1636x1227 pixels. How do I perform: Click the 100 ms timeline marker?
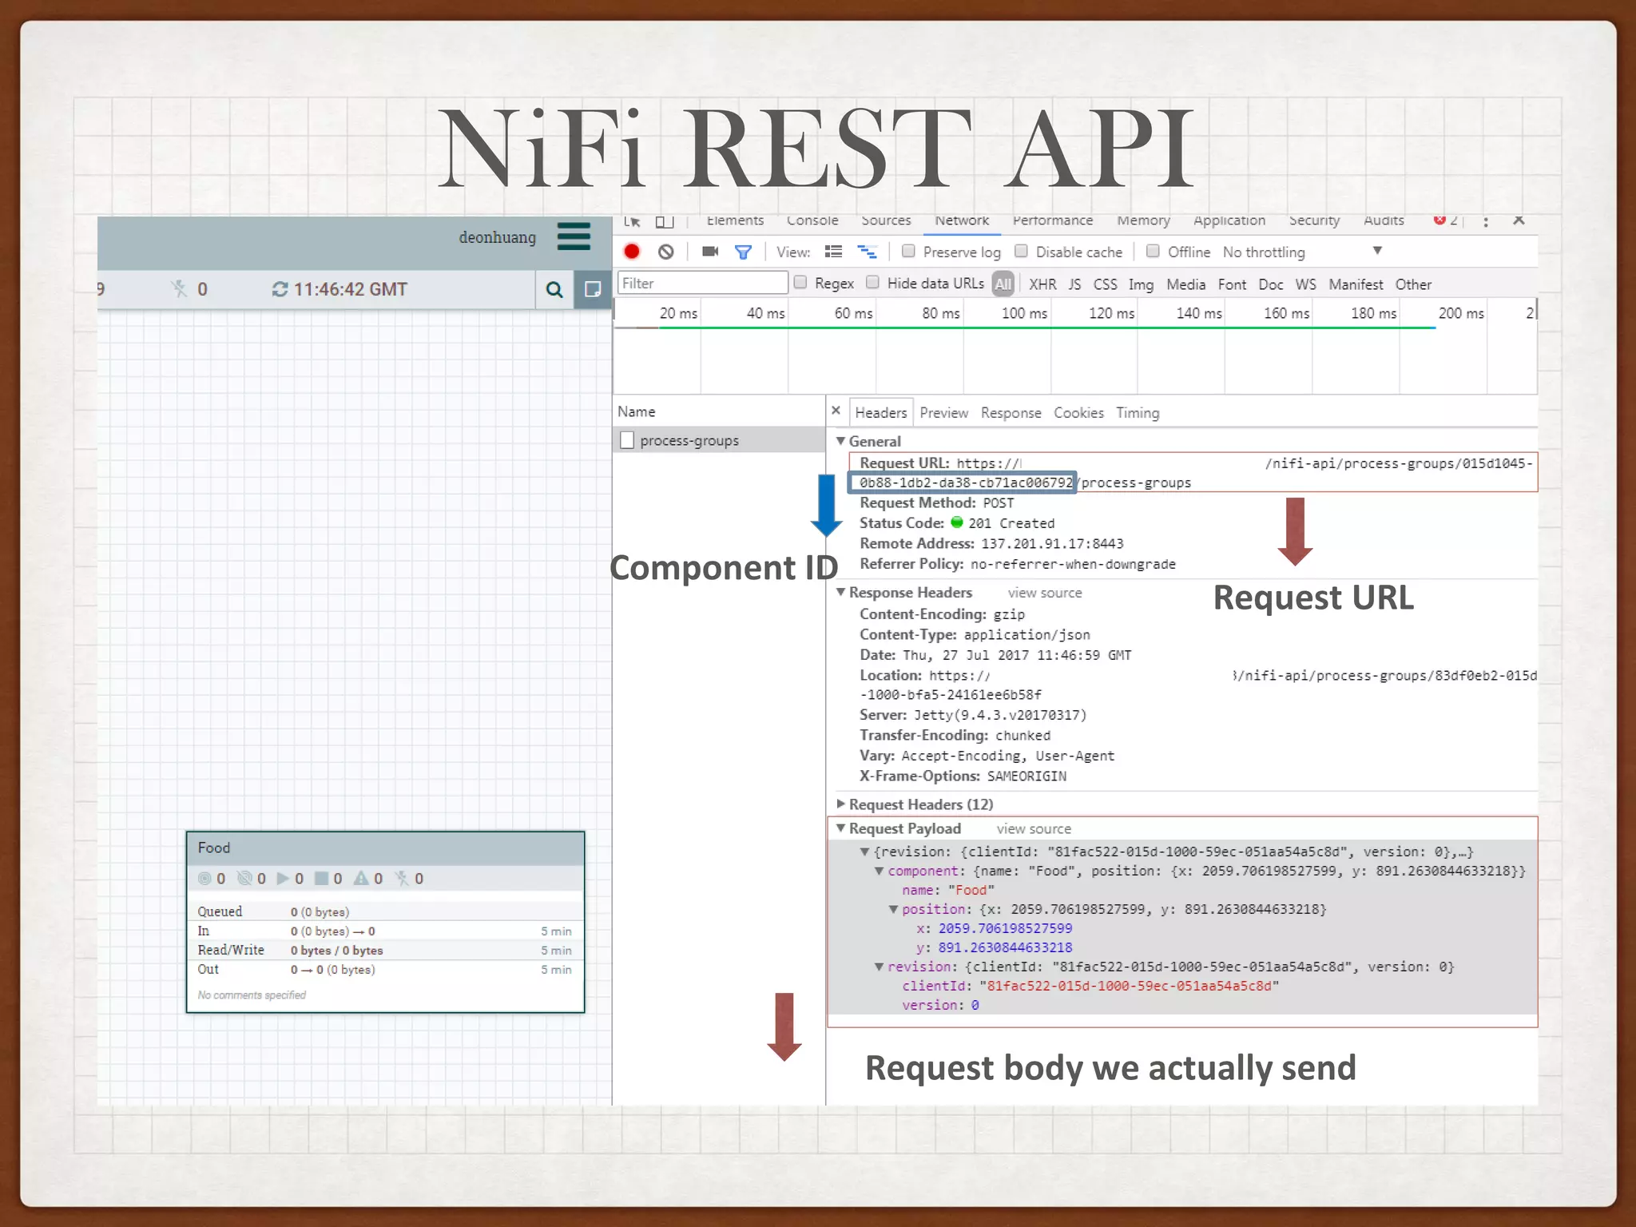[1024, 313]
